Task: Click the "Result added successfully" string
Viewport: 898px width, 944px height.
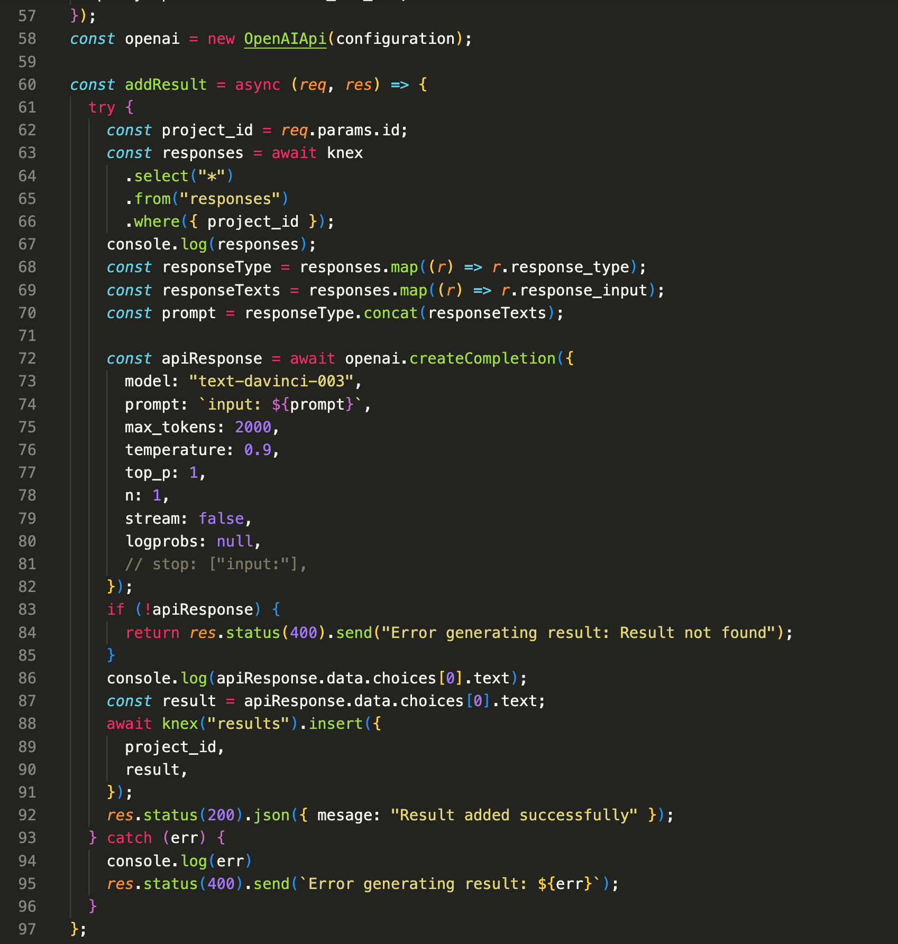Action: (x=514, y=815)
